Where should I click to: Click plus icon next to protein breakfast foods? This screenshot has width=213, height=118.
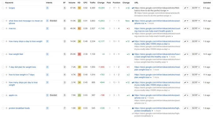(x=6, y=108)
